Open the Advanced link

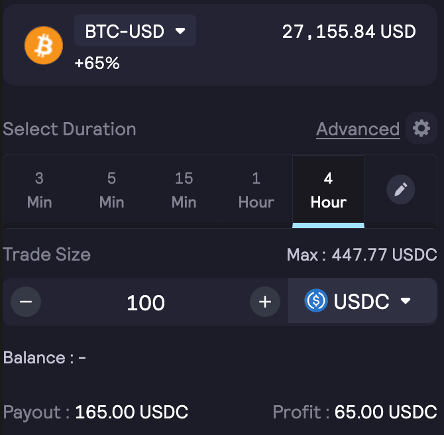[358, 129]
